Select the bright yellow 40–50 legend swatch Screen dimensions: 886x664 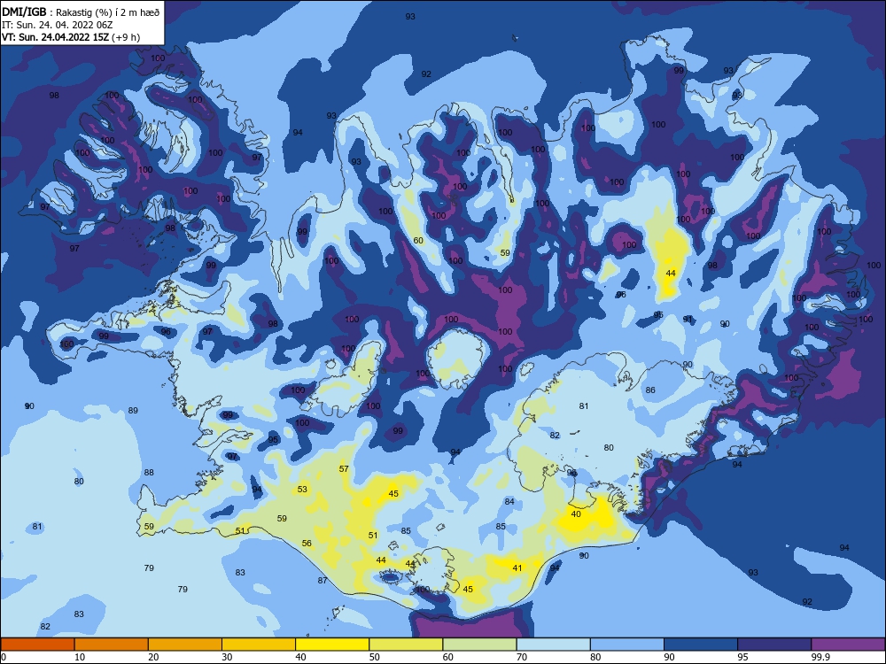[332, 645]
